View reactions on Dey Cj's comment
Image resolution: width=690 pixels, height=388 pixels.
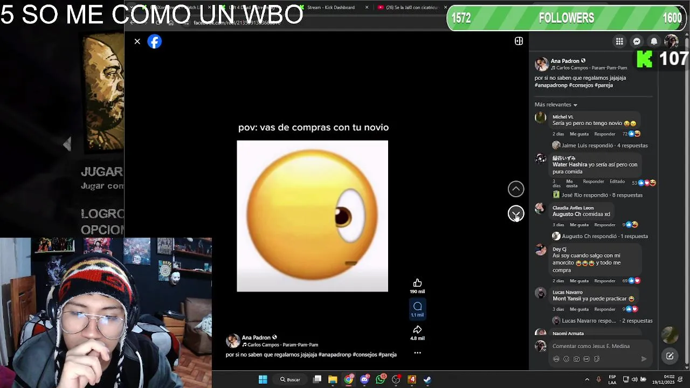(631, 281)
